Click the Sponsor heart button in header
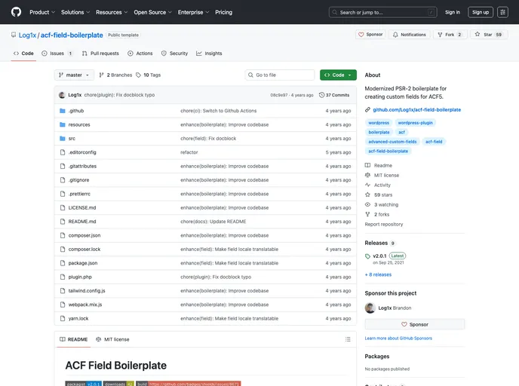 370,35
